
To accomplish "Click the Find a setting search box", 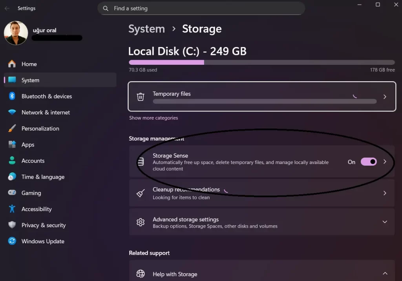I will coord(201,8).
